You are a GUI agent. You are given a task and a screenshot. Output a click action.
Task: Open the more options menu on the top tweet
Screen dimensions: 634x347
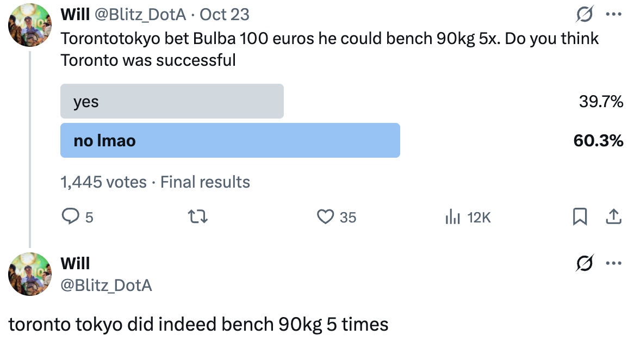tap(613, 15)
